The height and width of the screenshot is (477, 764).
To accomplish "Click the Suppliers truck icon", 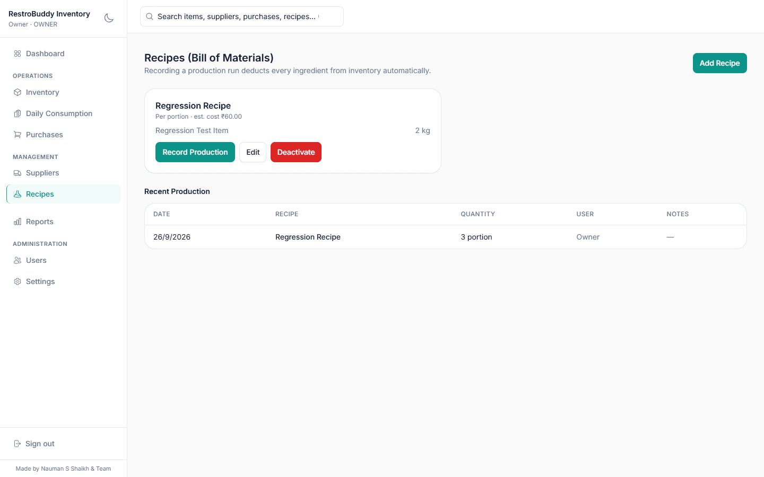I will (x=18, y=173).
